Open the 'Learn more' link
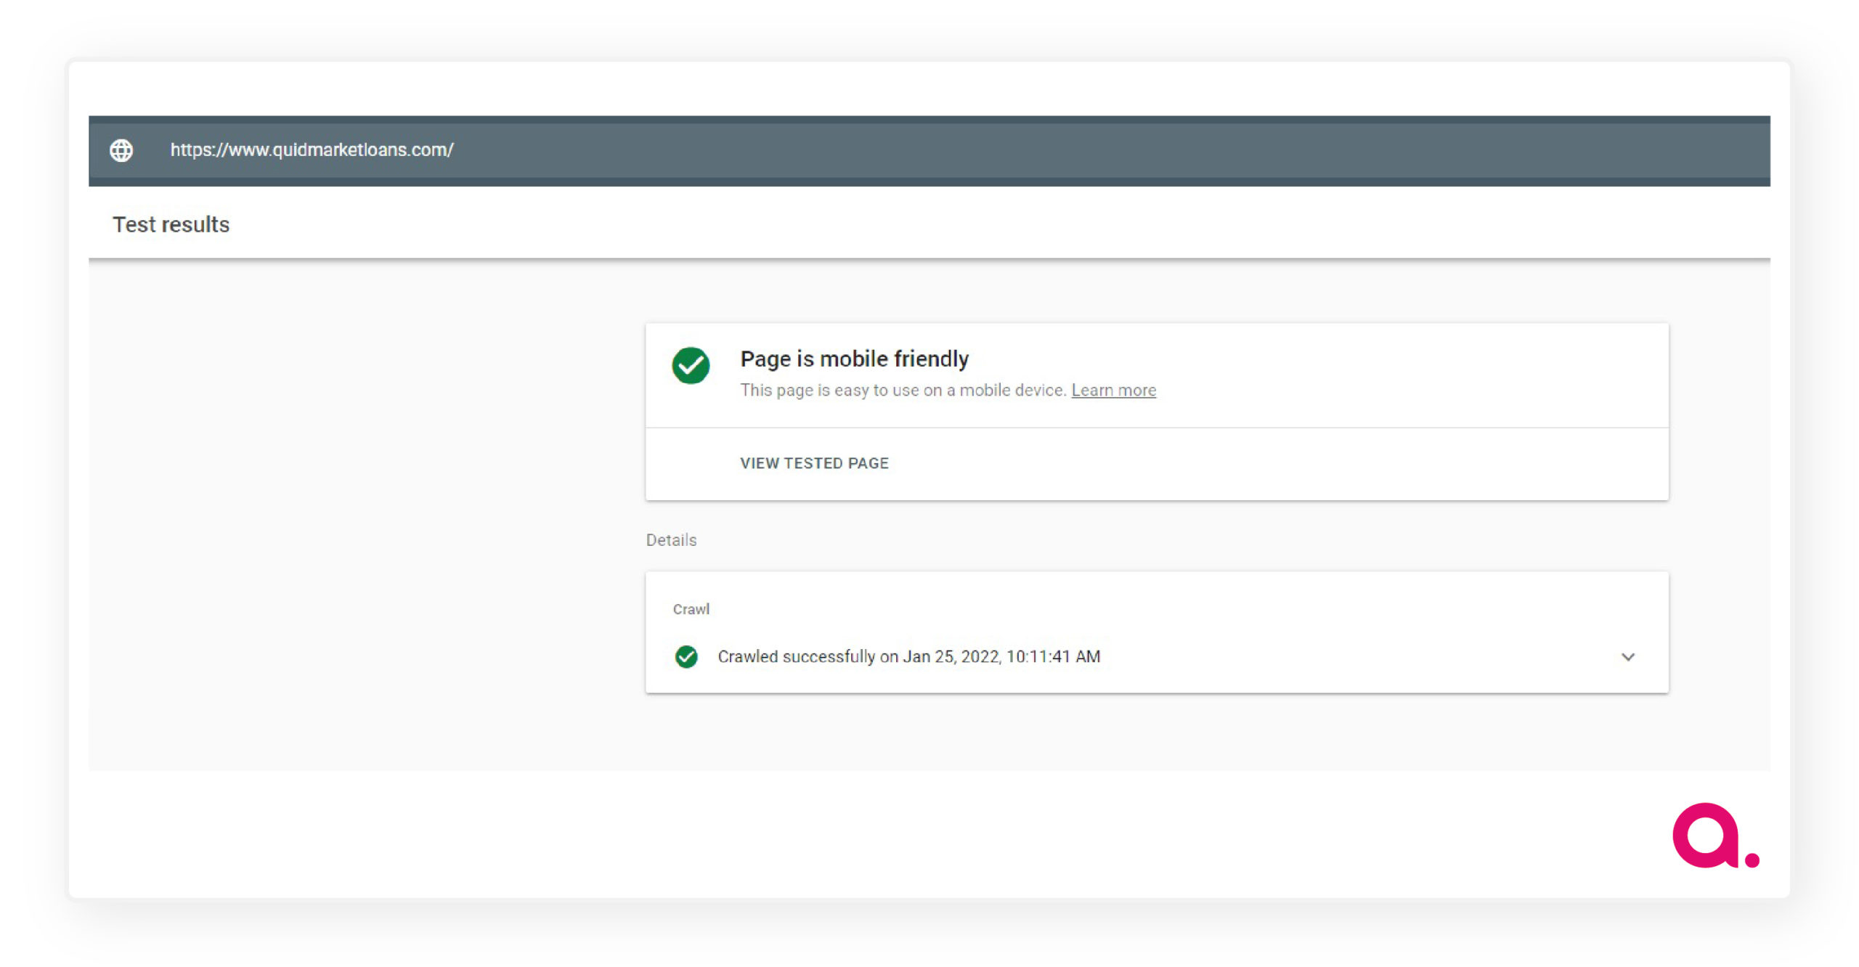1859x967 pixels. pyautogui.click(x=1113, y=391)
